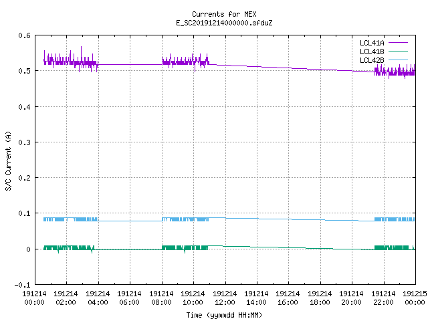Click the 191214 20:00 x-axis tick label
Screen dimensions: 428x321
tap(351, 298)
